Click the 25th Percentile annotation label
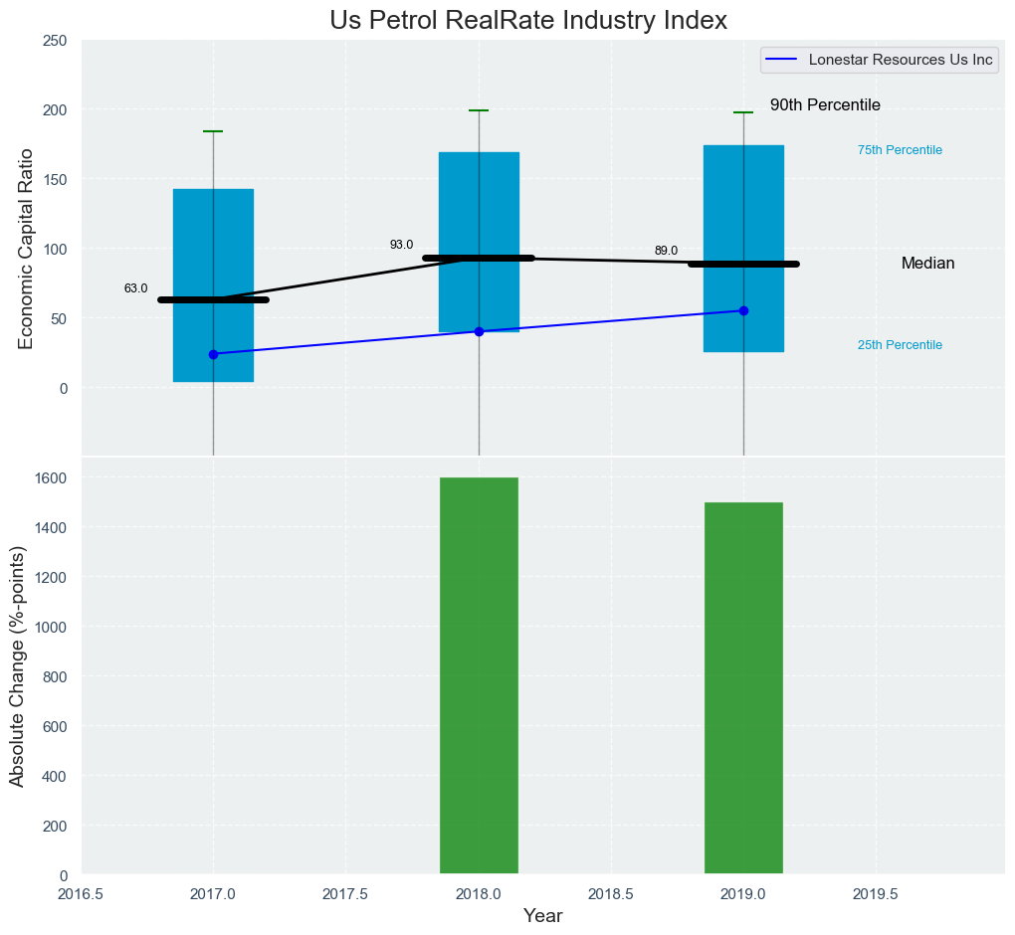This screenshot has width=1015, height=935. point(900,345)
